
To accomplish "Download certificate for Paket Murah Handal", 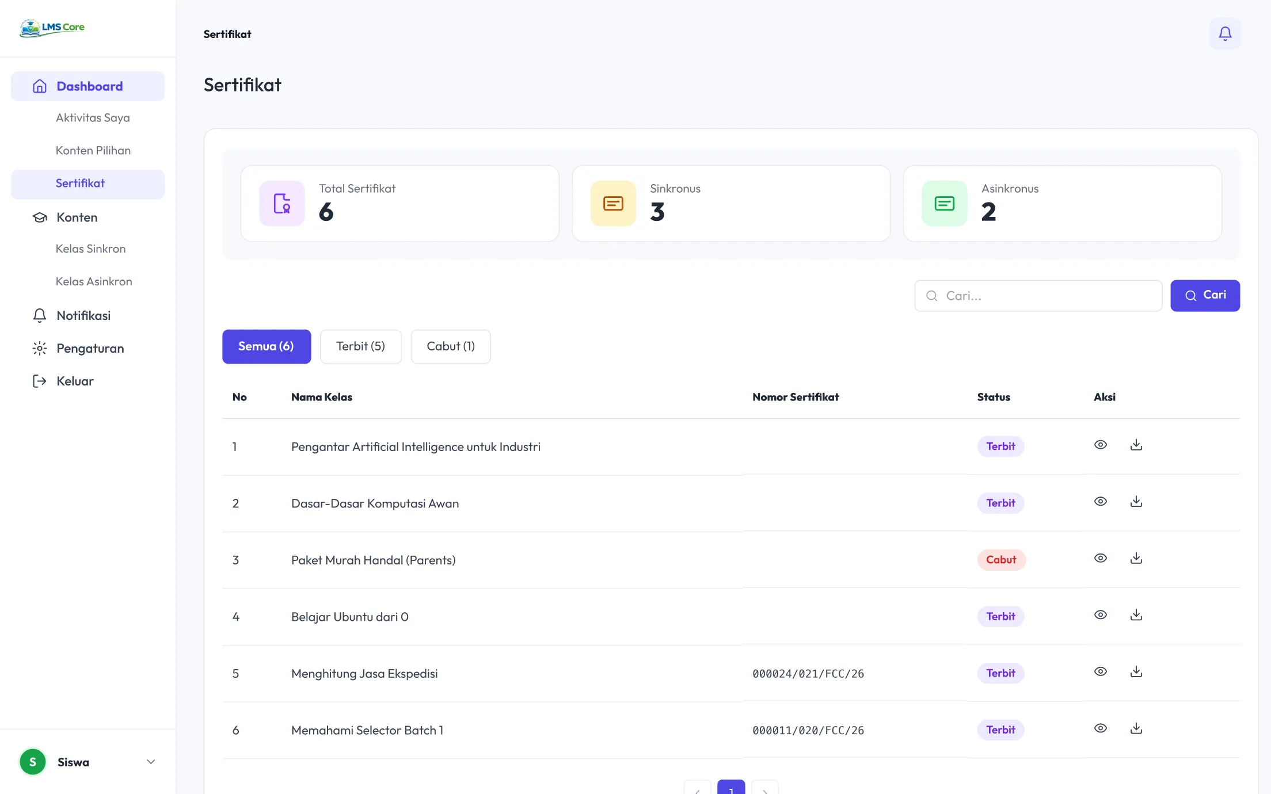I will [1136, 558].
